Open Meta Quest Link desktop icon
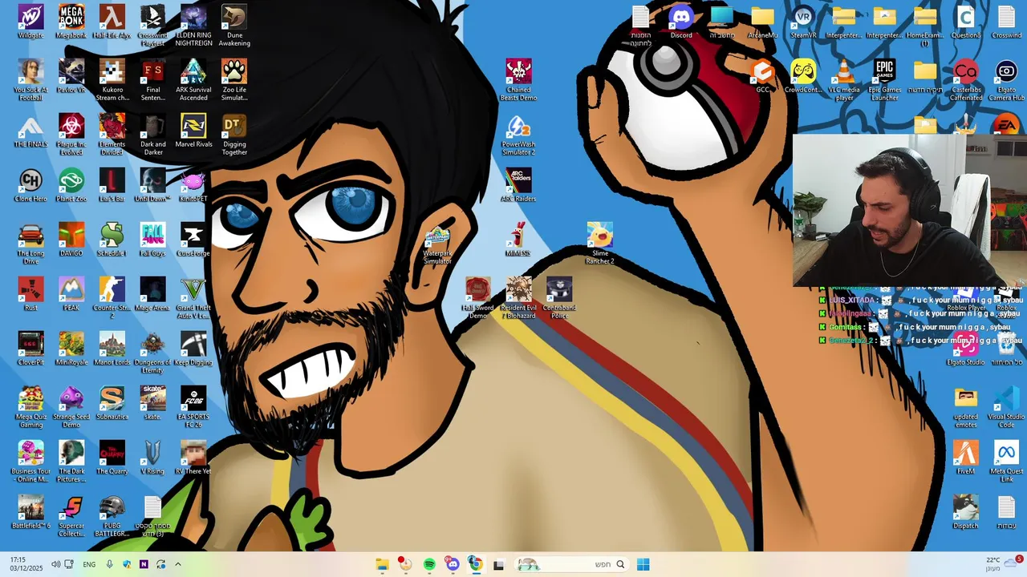The width and height of the screenshot is (1027, 577). 1006,462
